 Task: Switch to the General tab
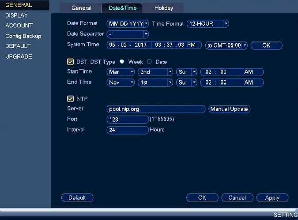point(81,8)
